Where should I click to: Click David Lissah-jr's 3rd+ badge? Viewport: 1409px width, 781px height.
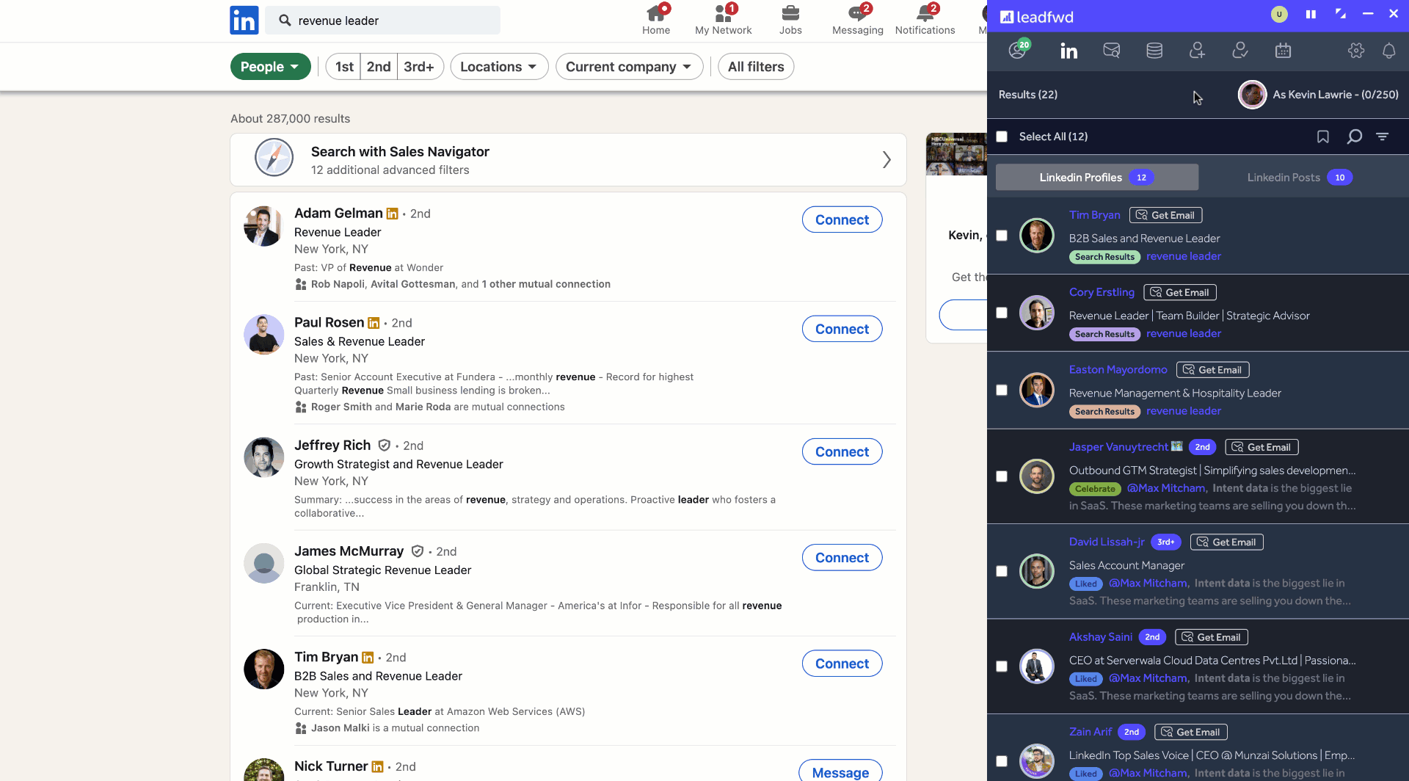(1165, 542)
